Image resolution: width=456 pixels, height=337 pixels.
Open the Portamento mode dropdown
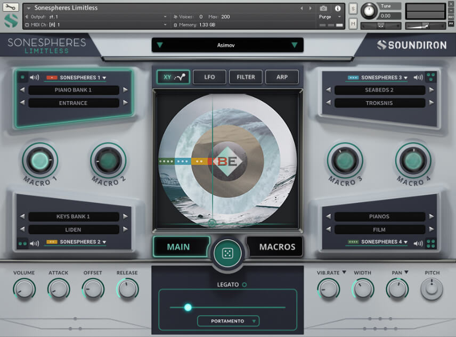229,321
